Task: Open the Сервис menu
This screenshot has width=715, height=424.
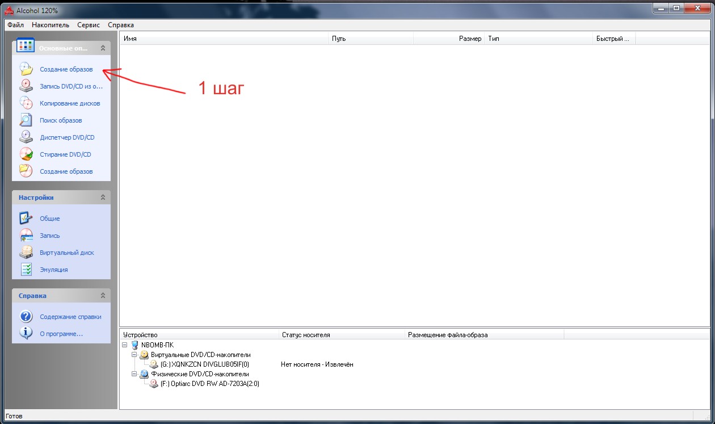Action: pyautogui.click(x=88, y=25)
